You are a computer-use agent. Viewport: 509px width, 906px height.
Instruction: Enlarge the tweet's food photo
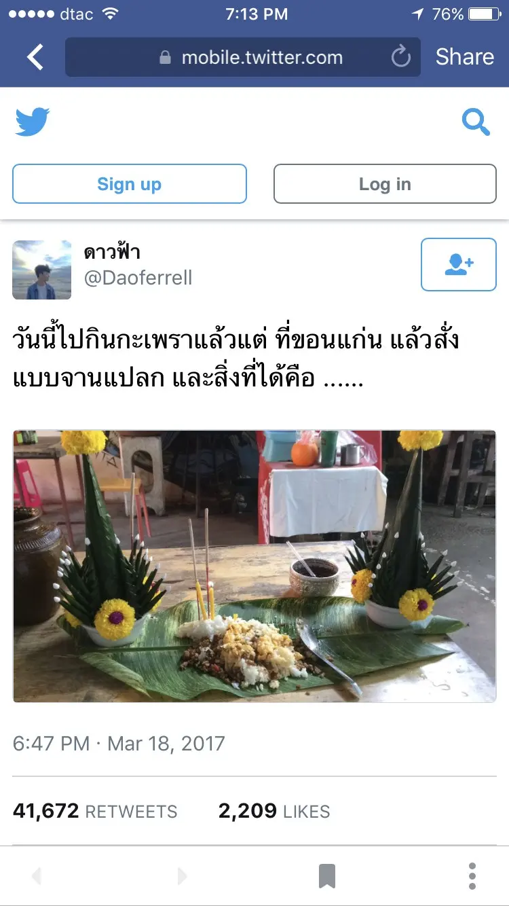pos(254,566)
